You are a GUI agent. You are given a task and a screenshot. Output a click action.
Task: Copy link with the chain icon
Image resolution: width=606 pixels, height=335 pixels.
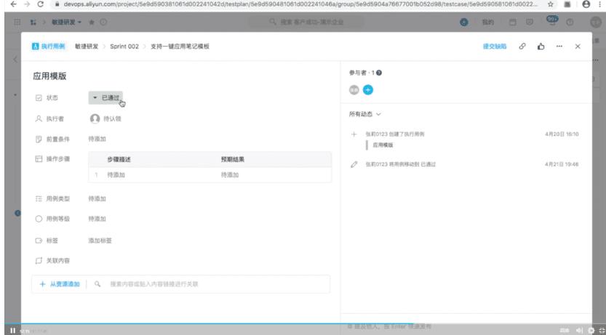click(x=522, y=47)
